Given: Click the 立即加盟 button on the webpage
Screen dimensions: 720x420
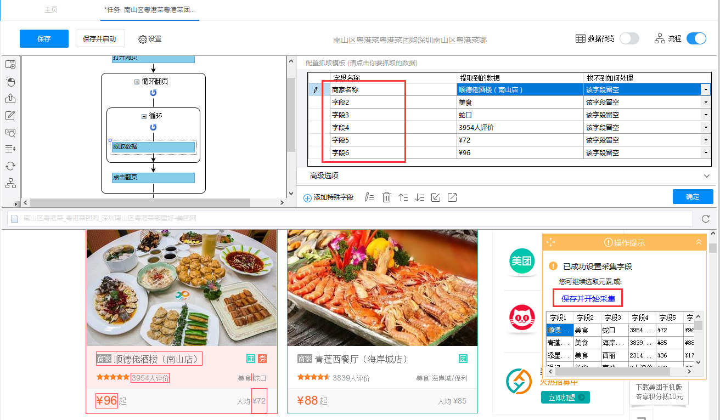Looking at the screenshot, I should 565,397.
